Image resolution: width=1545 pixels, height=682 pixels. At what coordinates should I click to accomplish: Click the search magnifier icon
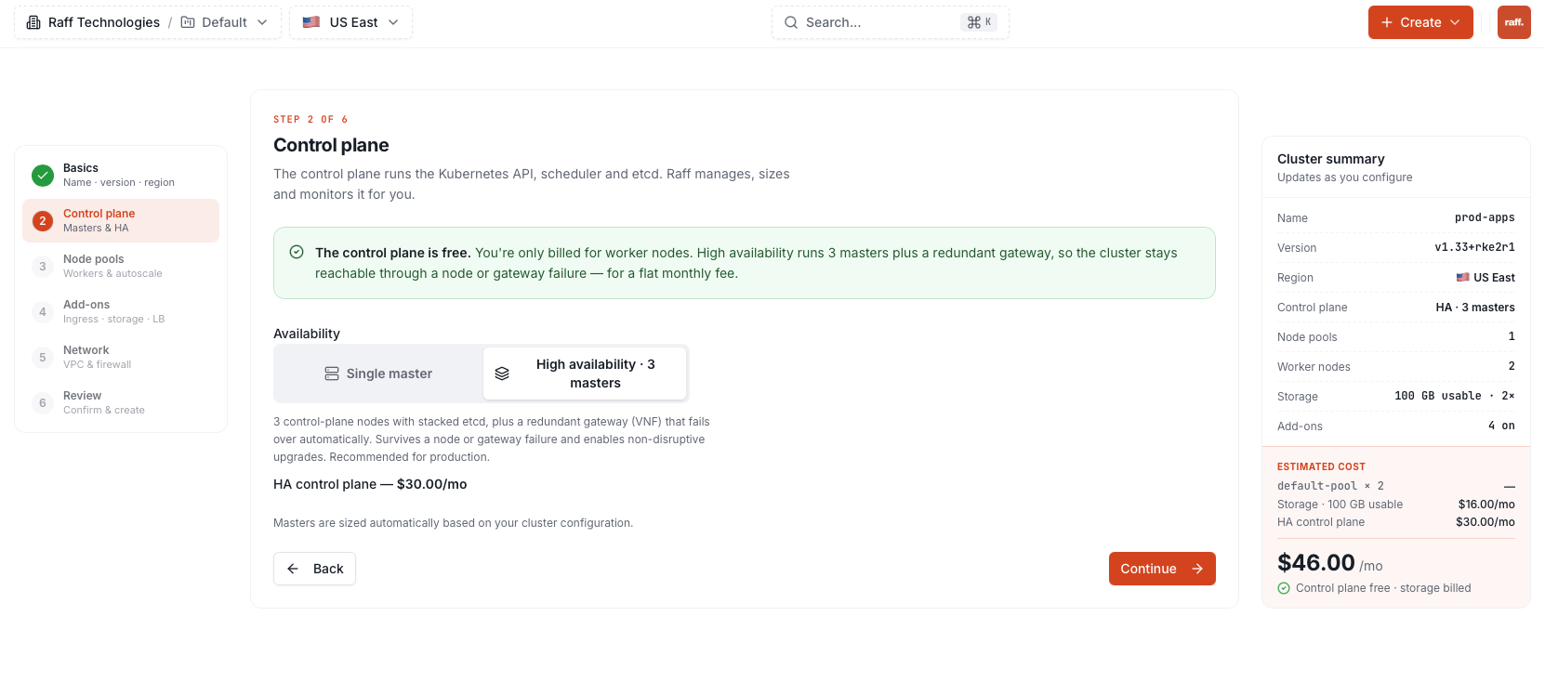[x=791, y=22]
